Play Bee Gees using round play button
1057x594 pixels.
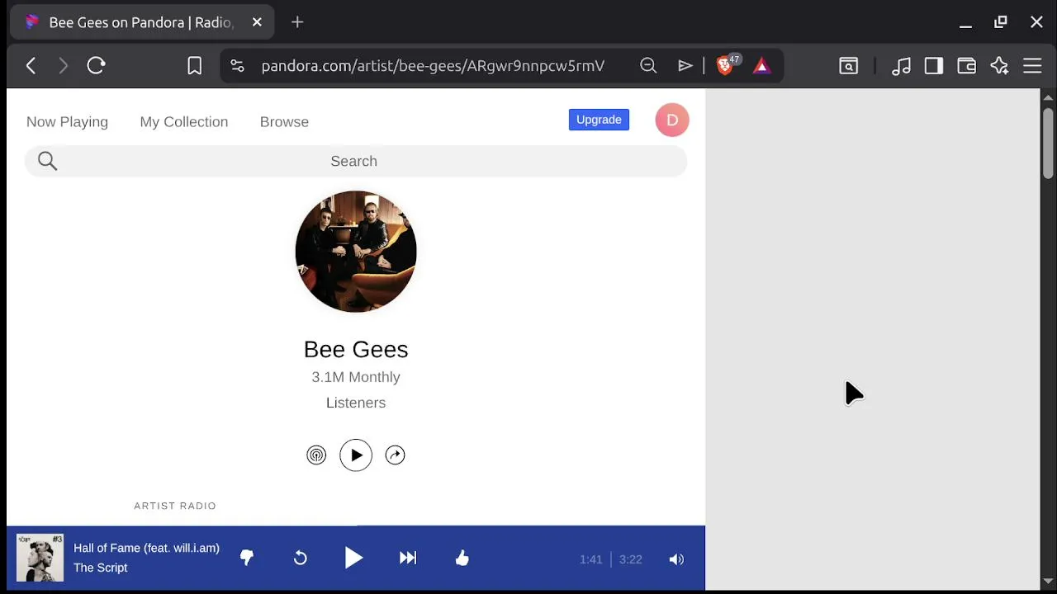(x=356, y=455)
